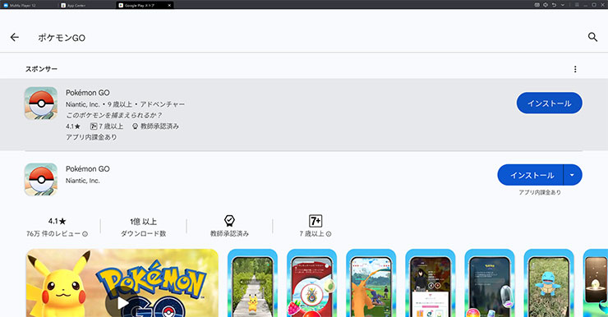Switch to the MuMu Player 12 tab
This screenshot has width=608, height=317.
tap(22, 6)
